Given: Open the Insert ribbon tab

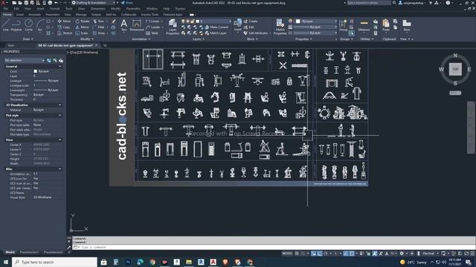Looking at the screenshot, I should tap(20, 15).
